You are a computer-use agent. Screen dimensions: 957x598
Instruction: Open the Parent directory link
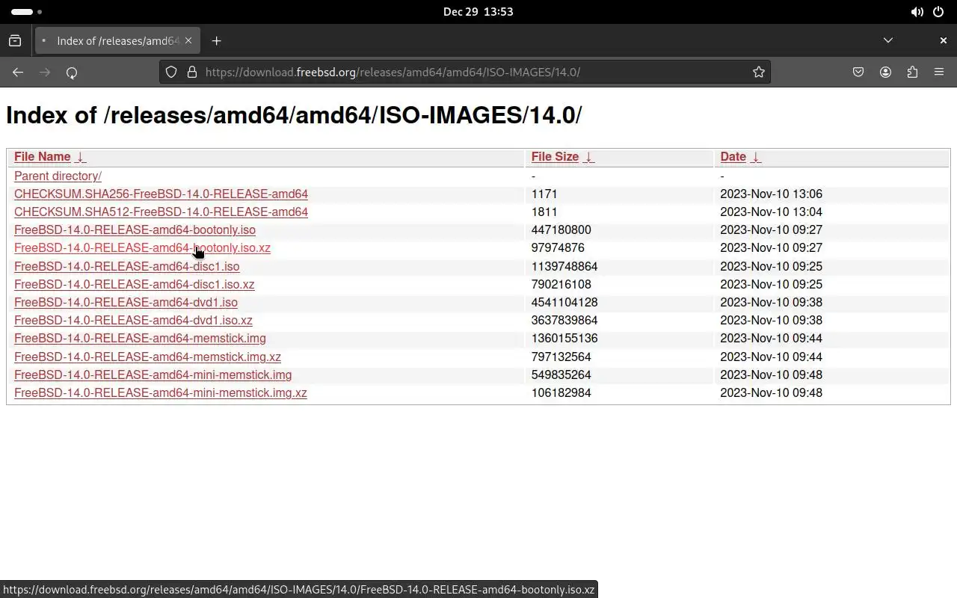point(58,176)
